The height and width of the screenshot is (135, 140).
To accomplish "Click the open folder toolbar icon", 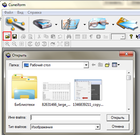I will (8, 36).
